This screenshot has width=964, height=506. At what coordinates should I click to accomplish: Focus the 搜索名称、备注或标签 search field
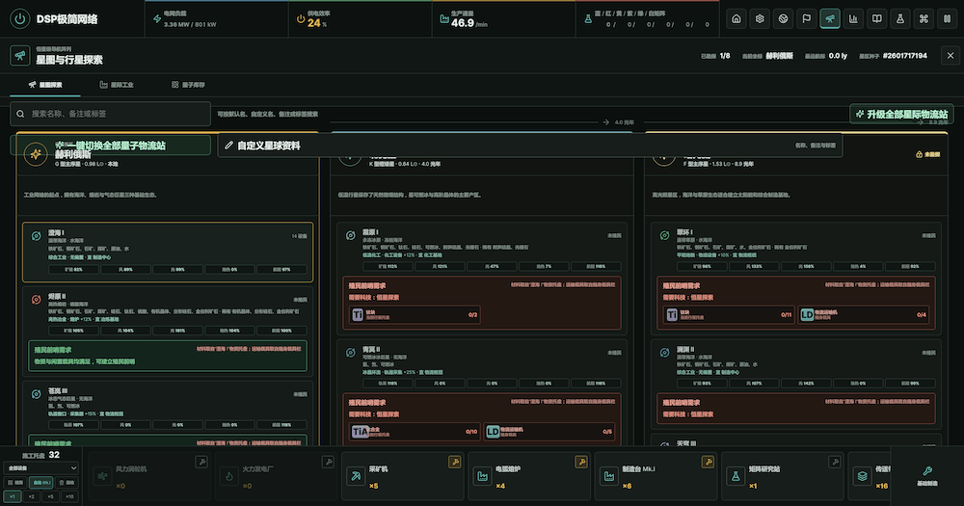[x=111, y=114]
